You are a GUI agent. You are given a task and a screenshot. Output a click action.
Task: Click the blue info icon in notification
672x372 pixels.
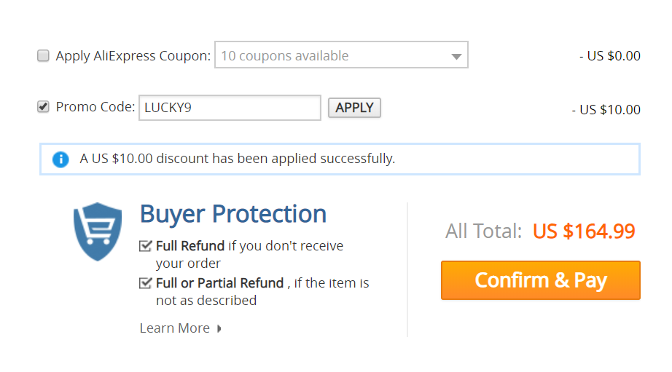[60, 159]
